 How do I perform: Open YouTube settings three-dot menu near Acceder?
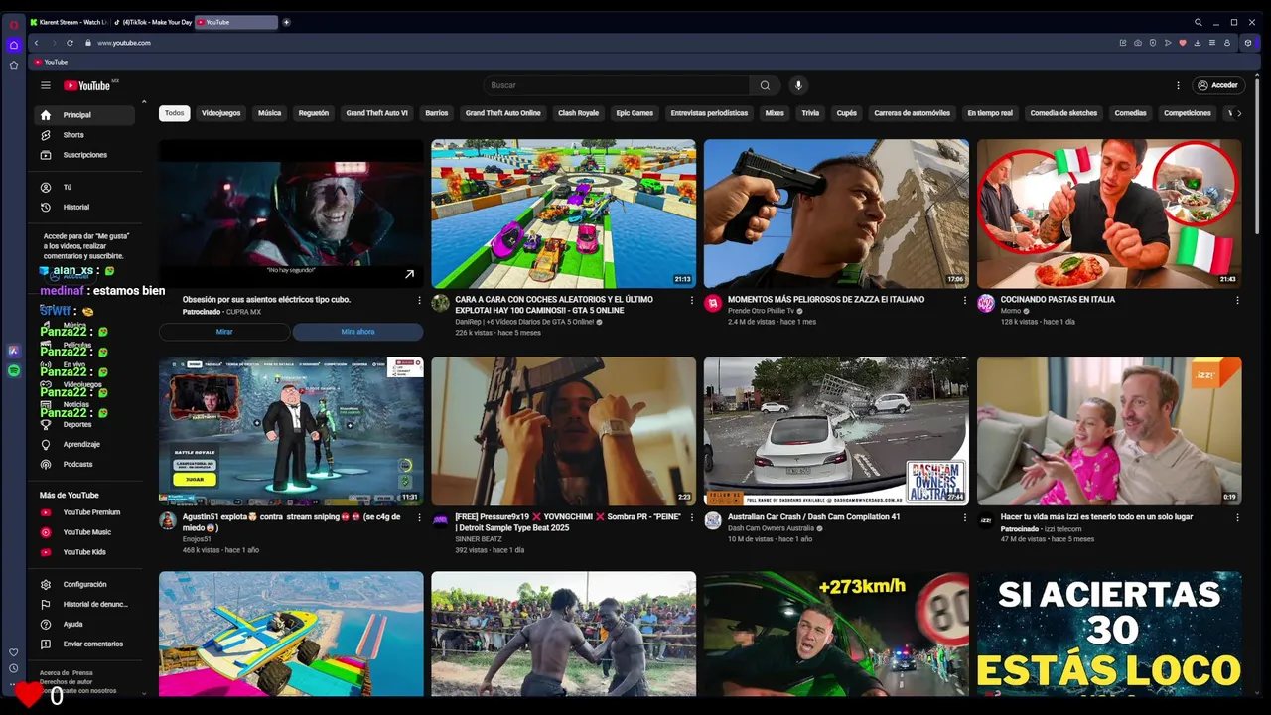[1179, 85]
